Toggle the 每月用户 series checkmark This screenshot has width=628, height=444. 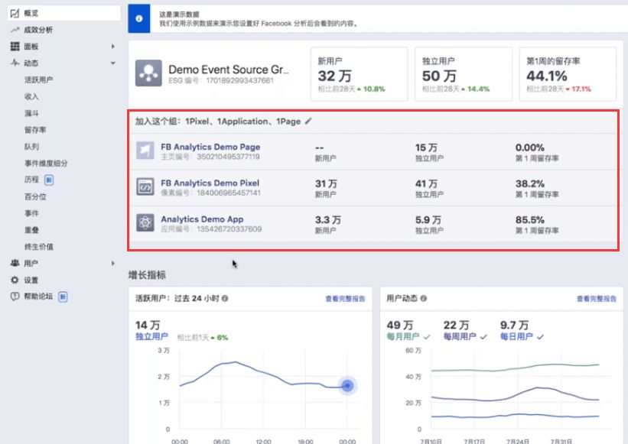(427, 336)
